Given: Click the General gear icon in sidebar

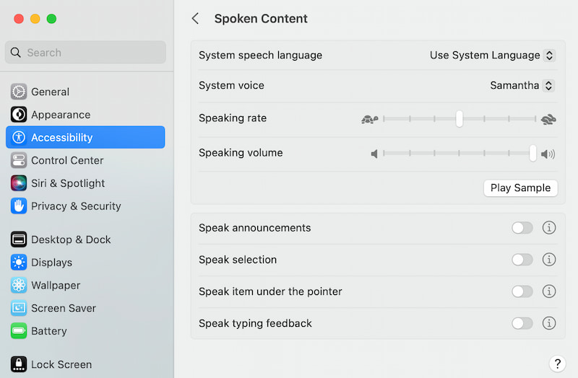Looking at the screenshot, I should [x=19, y=92].
